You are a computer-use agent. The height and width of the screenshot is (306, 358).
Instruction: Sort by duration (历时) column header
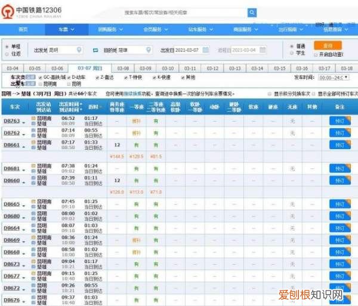click(x=95, y=107)
